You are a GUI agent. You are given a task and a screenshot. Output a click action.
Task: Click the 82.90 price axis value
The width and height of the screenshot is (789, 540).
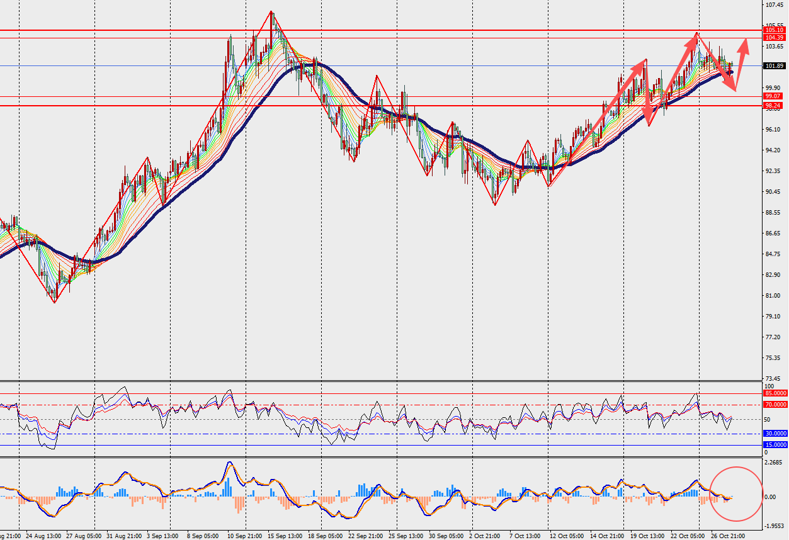coord(774,275)
